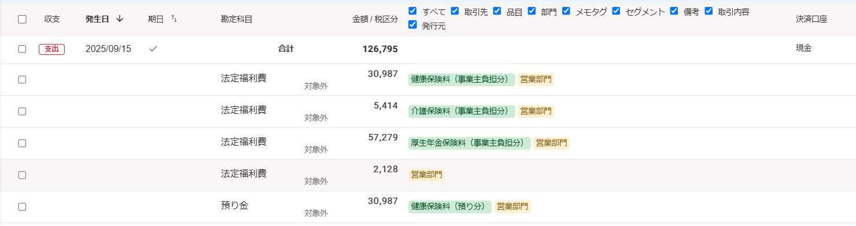
Task: Check the 健康保険料（事業主負担分） row checkbox
Action: 22,80
